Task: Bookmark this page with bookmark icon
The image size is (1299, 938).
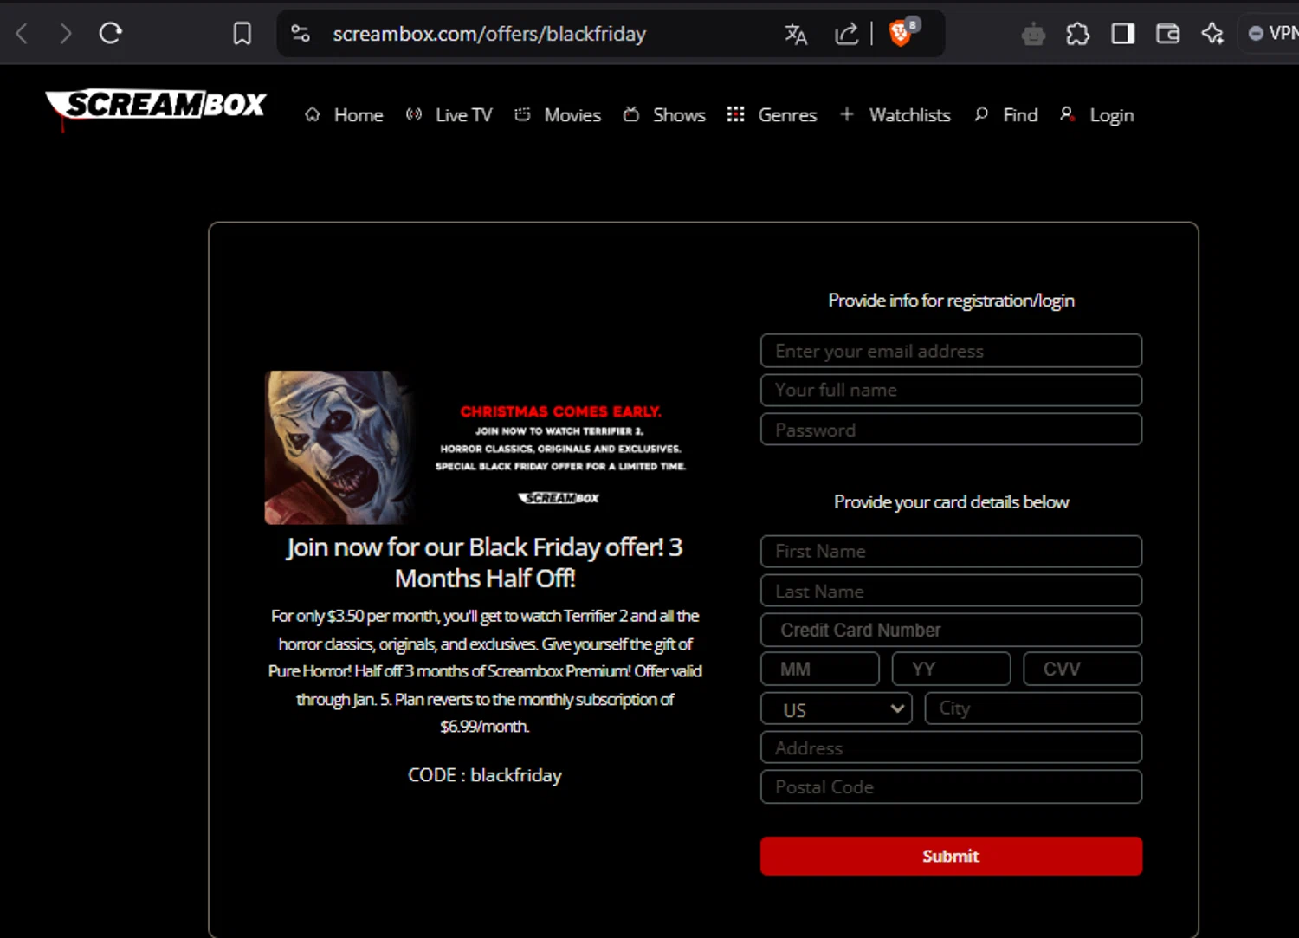Action: [x=242, y=34]
